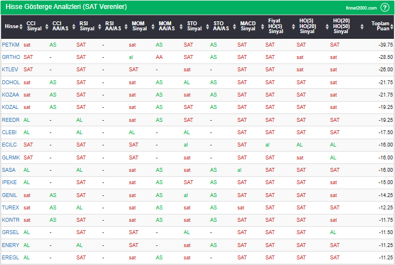Sort by HO(20) HO(50) Sinyal arrows

pyautogui.click(x=361, y=26)
